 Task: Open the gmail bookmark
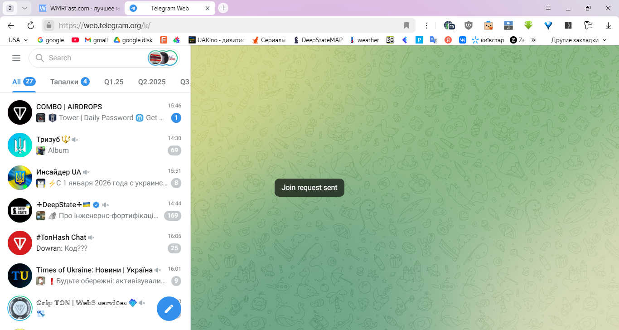tap(97, 40)
